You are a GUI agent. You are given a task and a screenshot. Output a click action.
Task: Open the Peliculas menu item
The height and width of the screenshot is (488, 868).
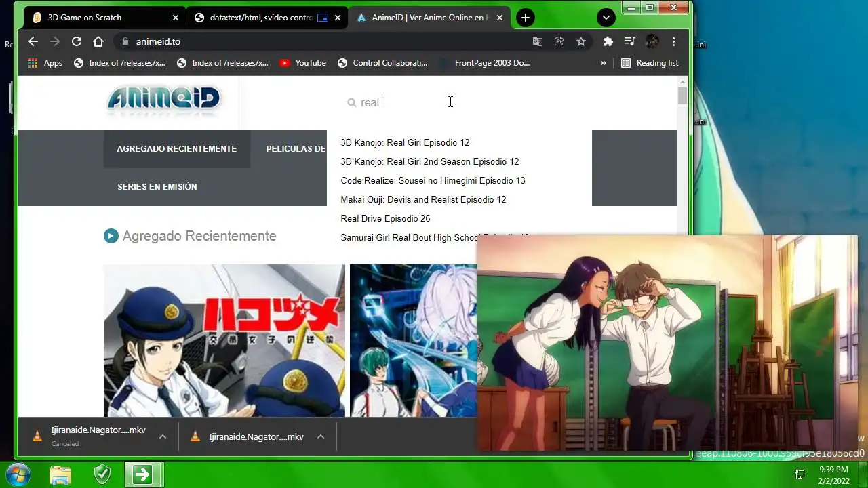point(296,149)
